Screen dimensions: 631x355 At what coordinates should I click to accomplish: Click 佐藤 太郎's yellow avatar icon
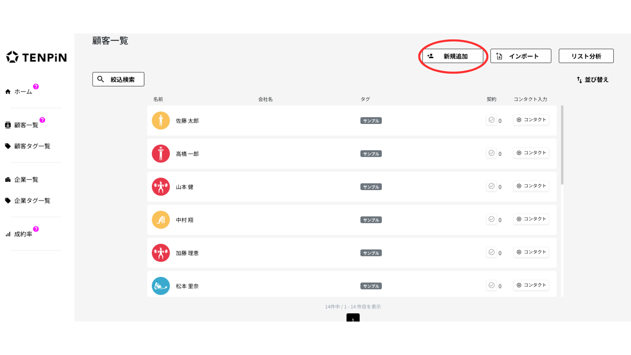pyautogui.click(x=161, y=121)
